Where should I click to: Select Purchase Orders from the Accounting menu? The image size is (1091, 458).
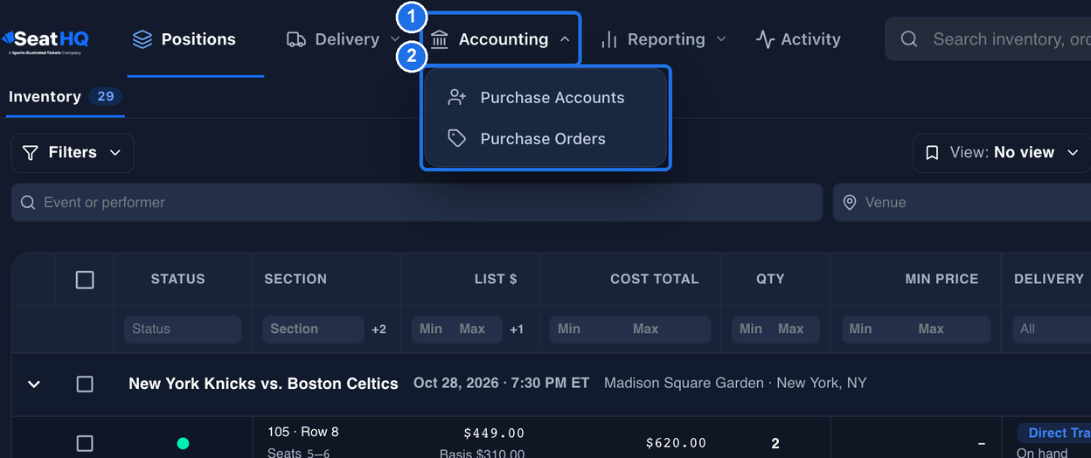click(545, 138)
